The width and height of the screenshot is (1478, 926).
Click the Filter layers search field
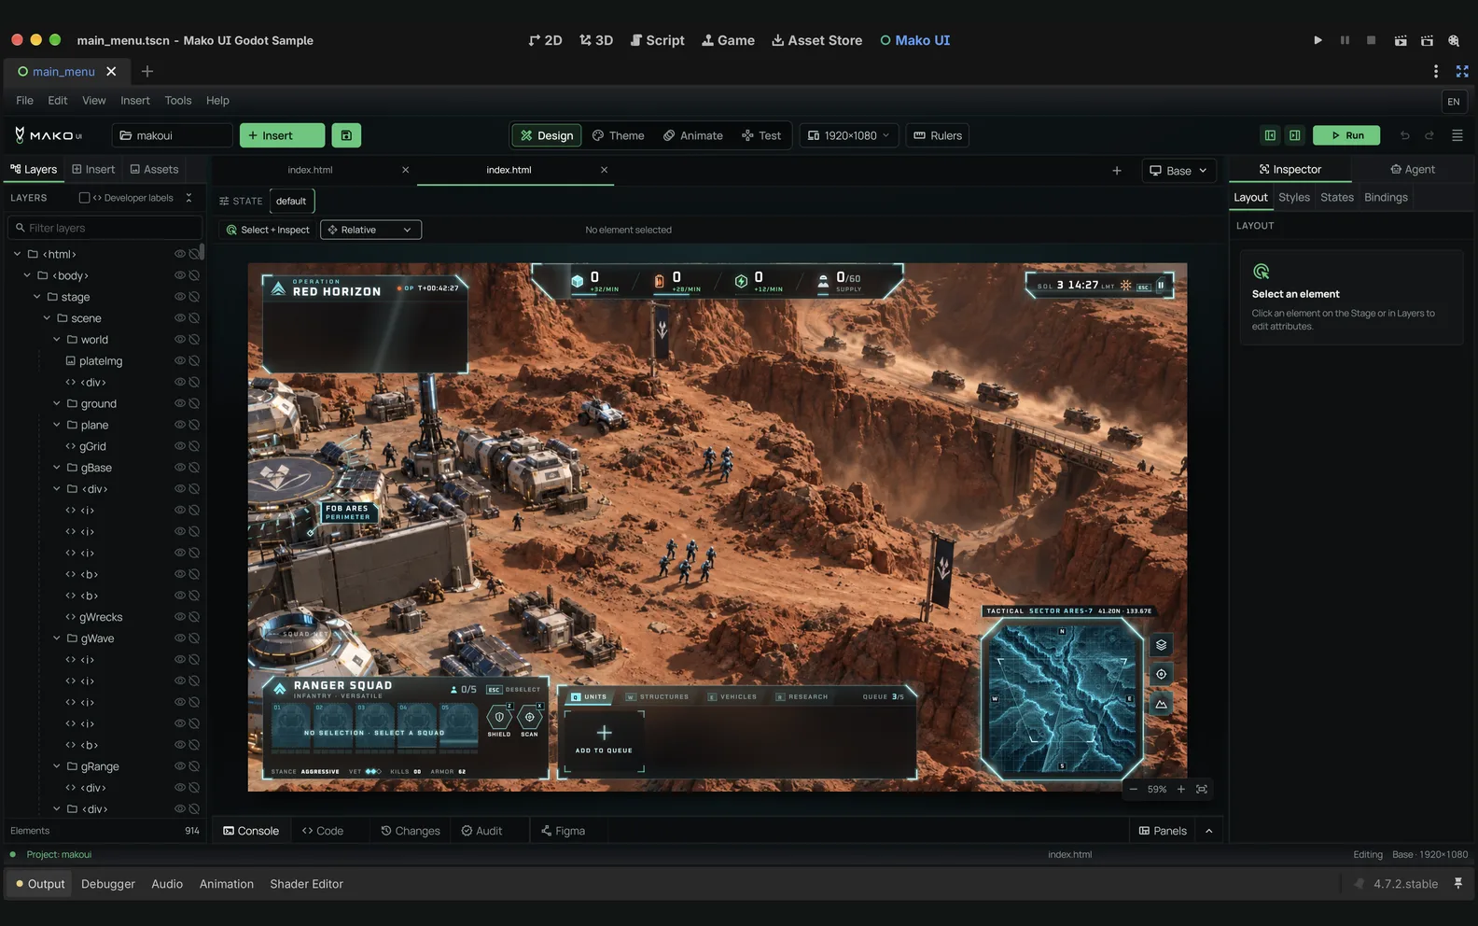pos(105,228)
